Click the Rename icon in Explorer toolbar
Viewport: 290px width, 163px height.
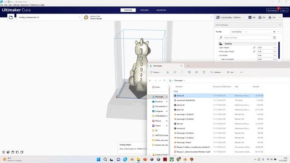(x=189, y=72)
